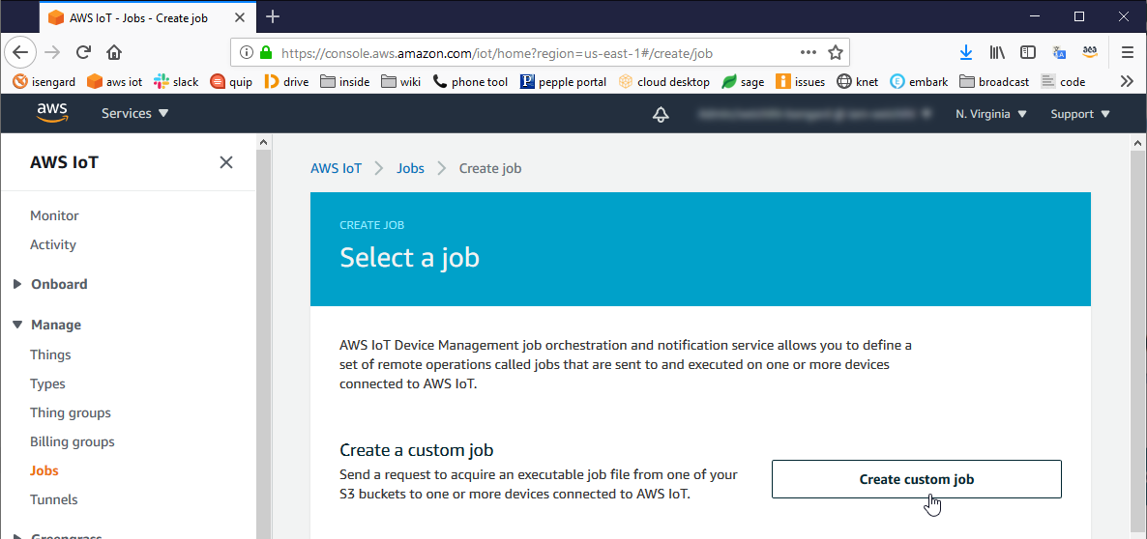Click the browser Forward arrow button
Viewport: 1147px width, 539px height.
pos(52,52)
